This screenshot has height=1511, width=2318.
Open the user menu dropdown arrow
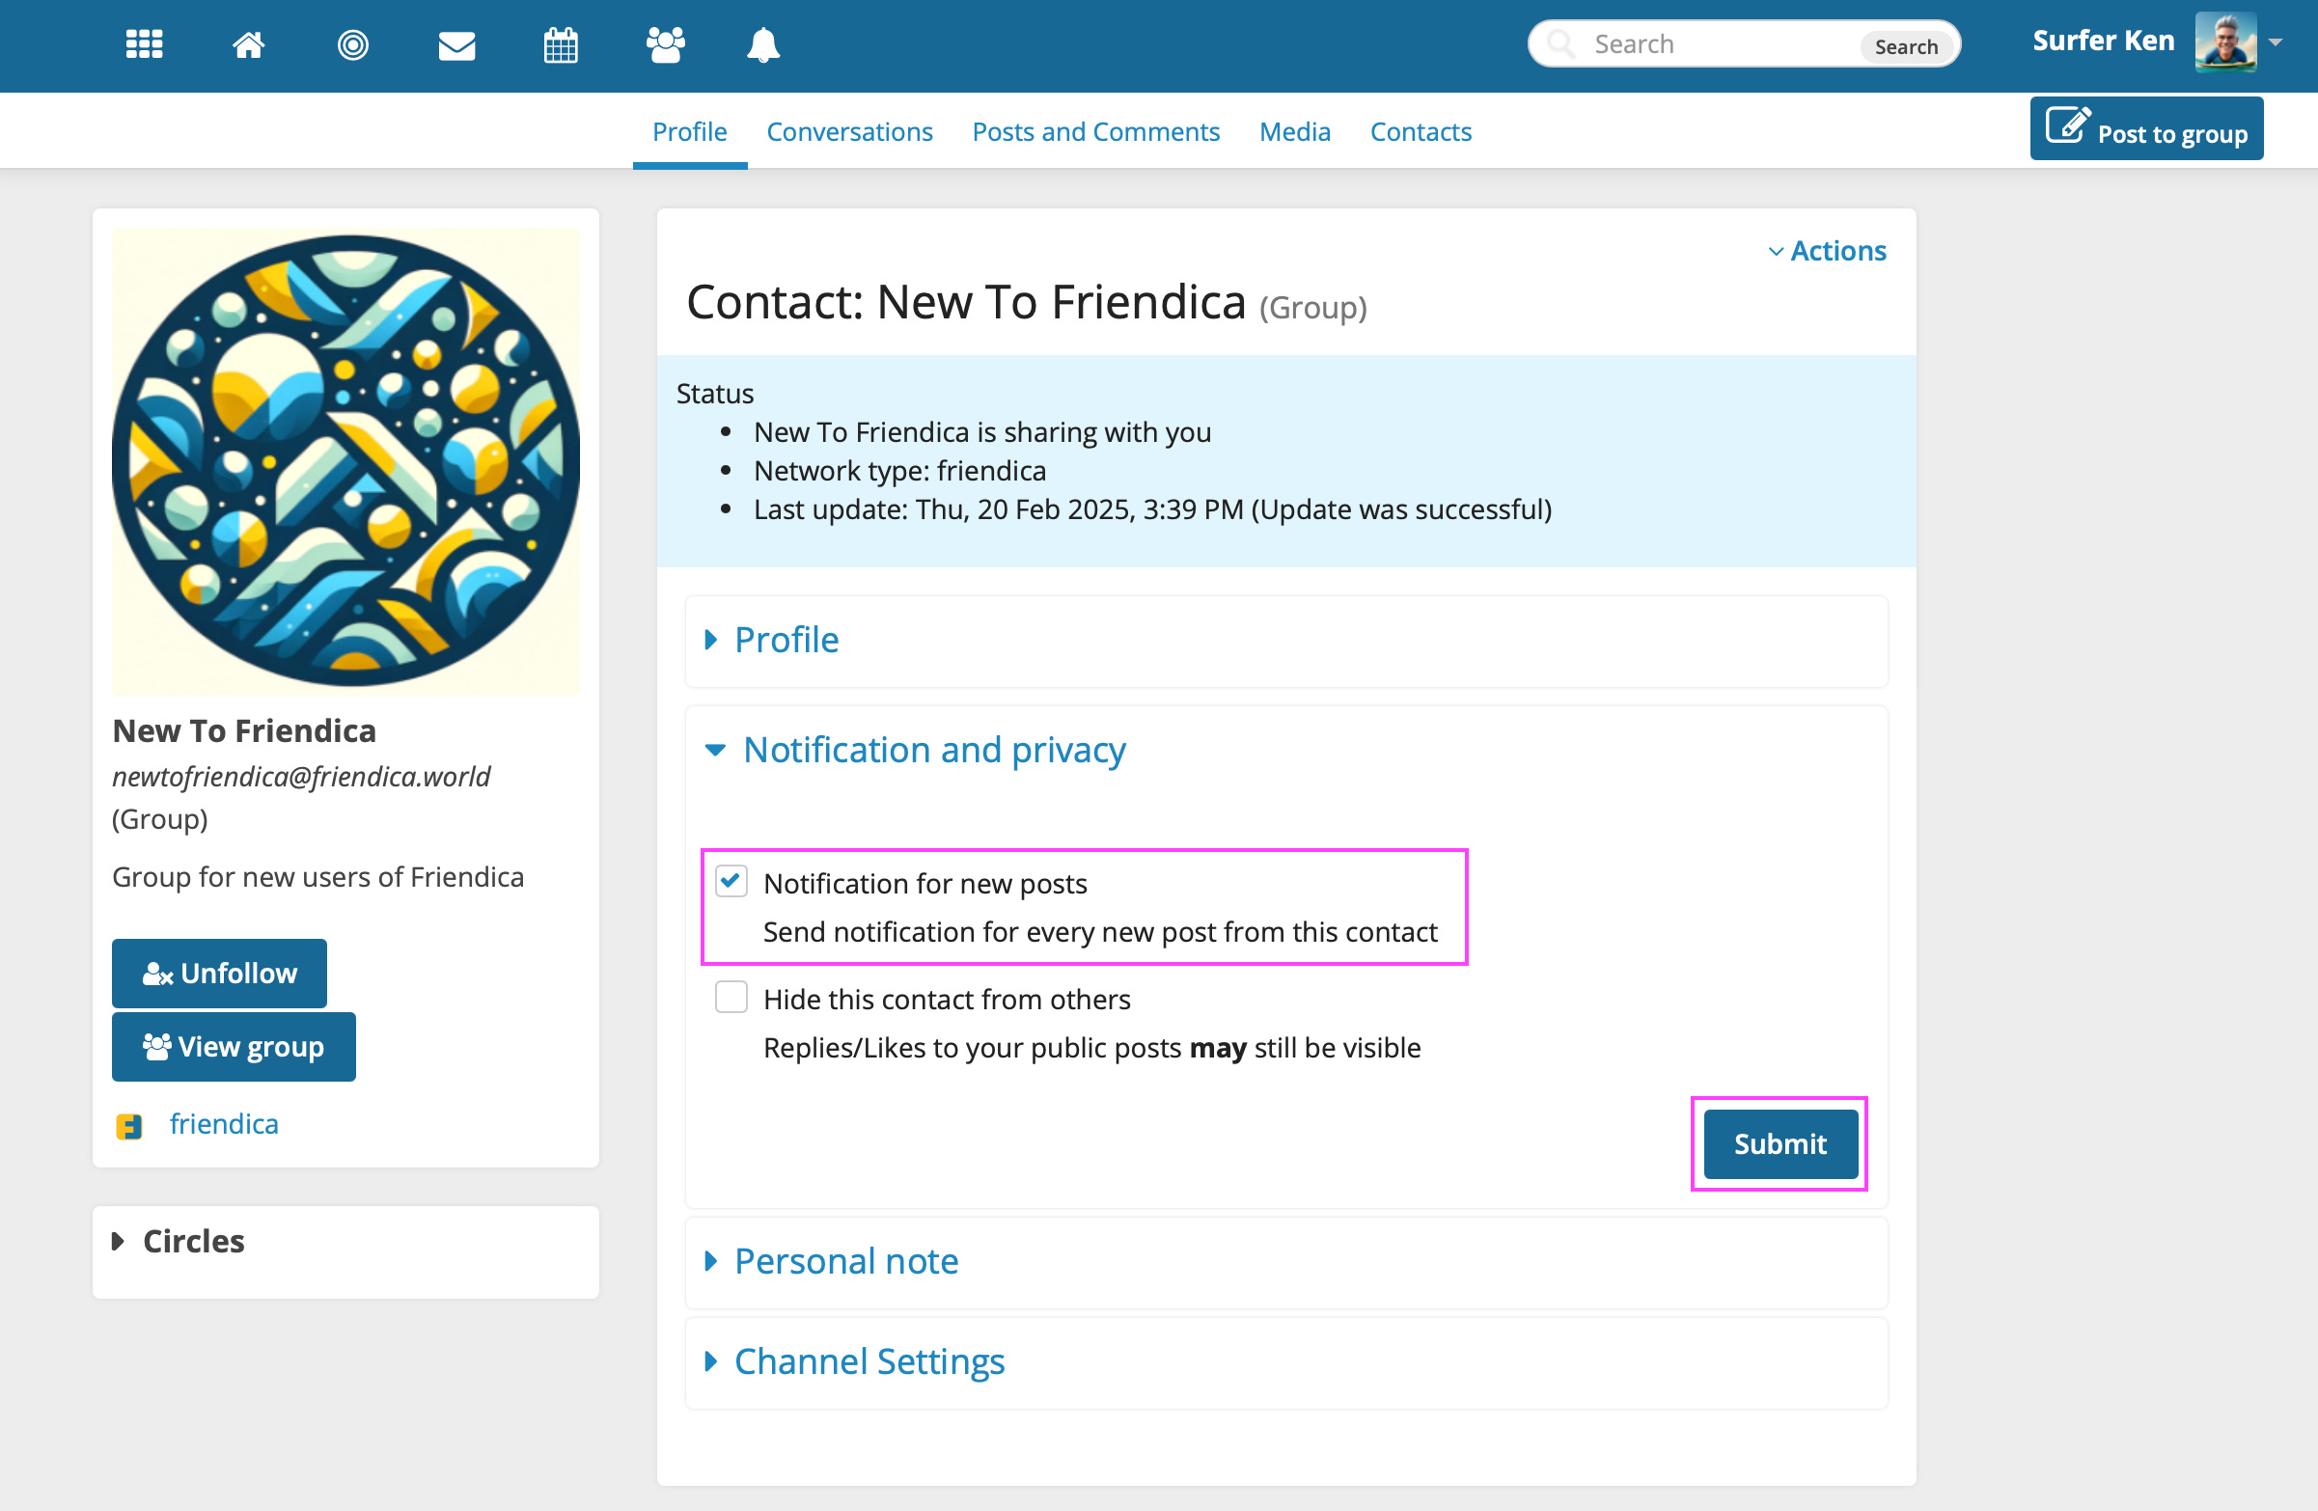pos(2276,41)
